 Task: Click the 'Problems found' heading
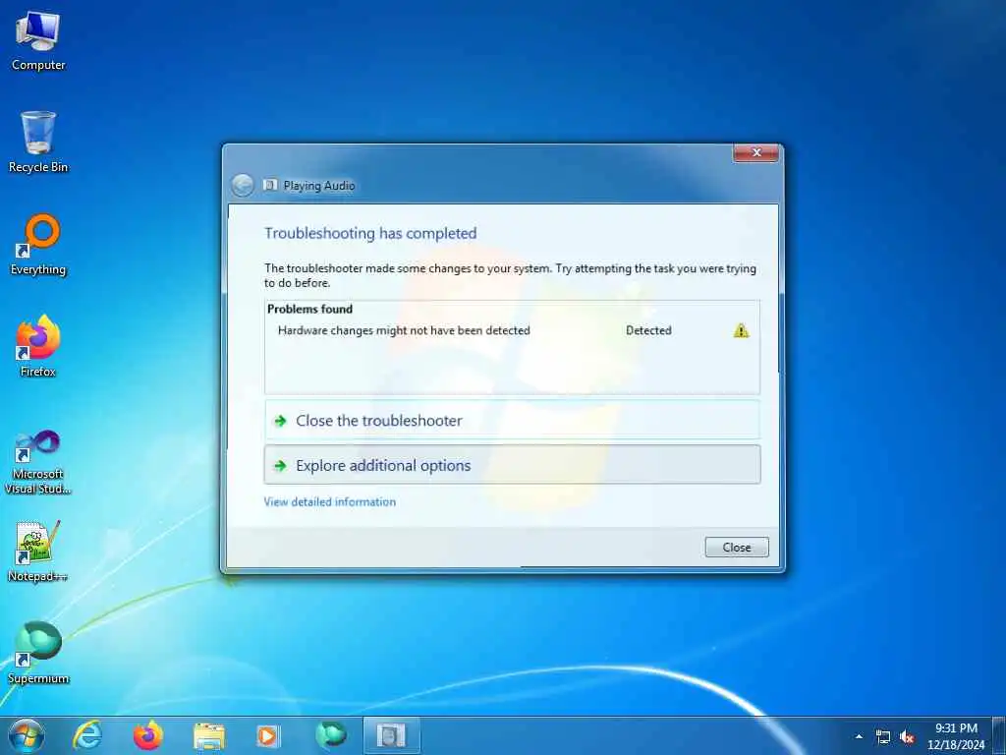click(309, 309)
